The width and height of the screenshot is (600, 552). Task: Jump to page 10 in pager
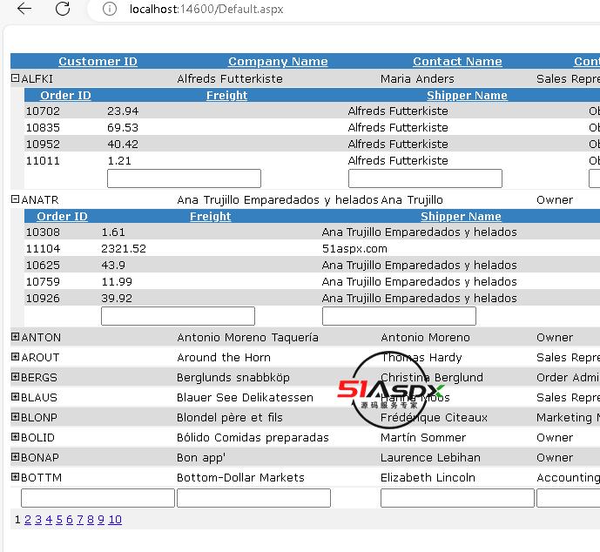pyautogui.click(x=115, y=520)
